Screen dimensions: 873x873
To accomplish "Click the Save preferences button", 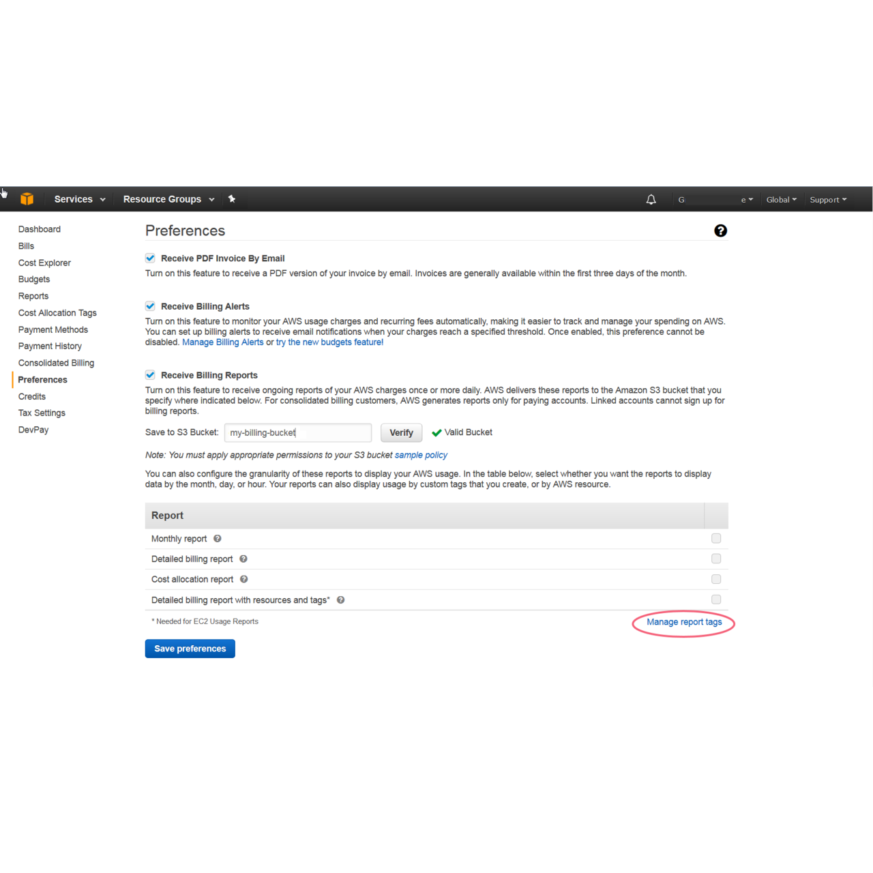I will click(x=190, y=649).
